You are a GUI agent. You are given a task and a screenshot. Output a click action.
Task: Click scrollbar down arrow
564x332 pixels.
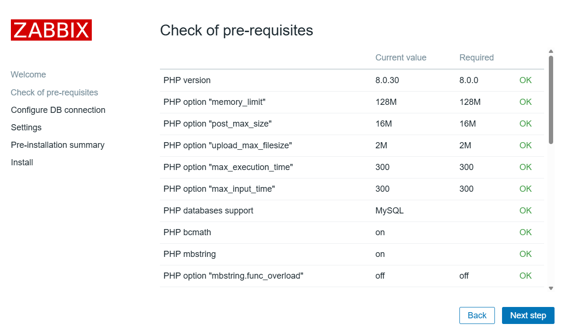point(551,288)
